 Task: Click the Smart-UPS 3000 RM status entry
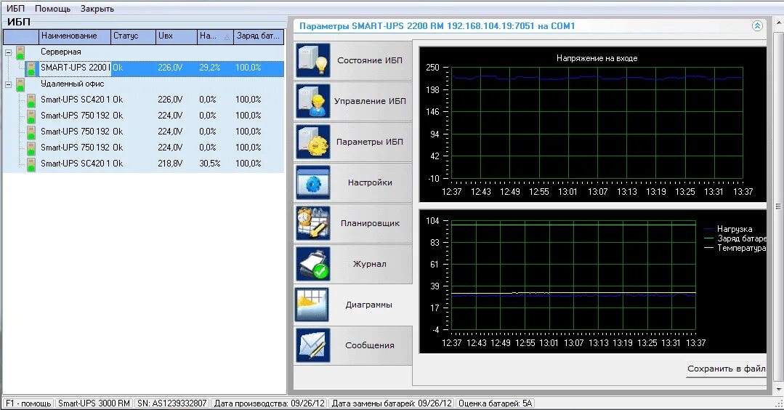click(x=94, y=403)
